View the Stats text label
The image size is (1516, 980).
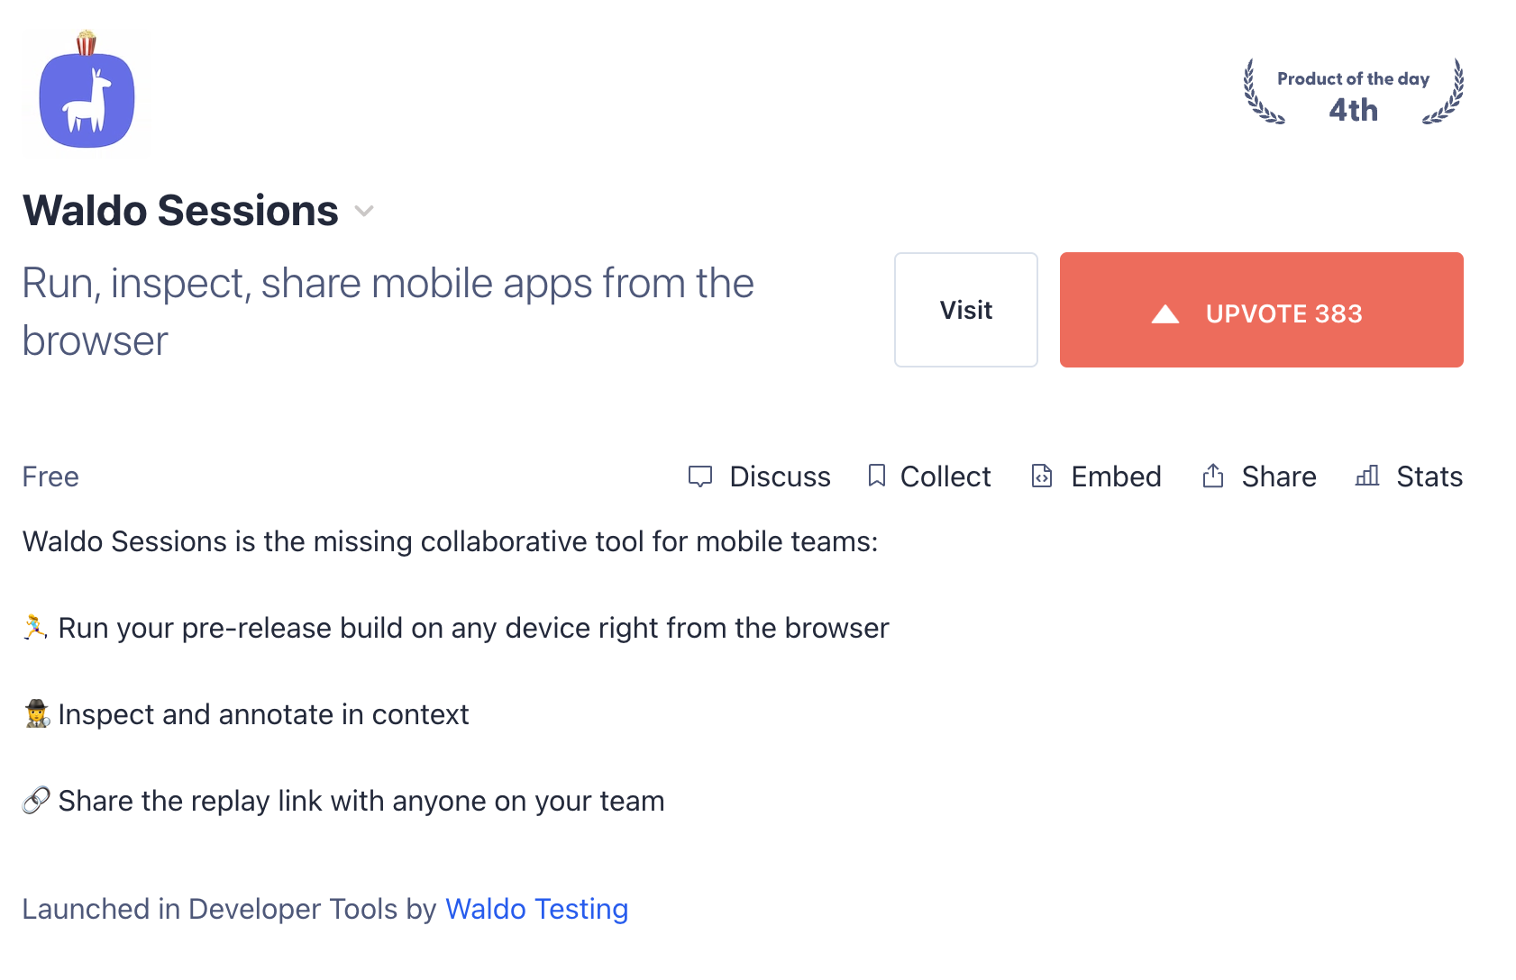click(1429, 476)
